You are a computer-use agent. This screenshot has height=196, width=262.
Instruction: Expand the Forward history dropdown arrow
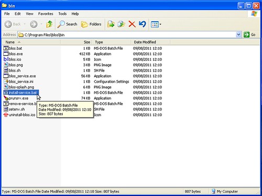coord(41,24)
